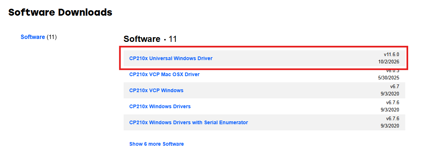
Task: Click version v11.6.0 of Universal Windows Driver
Action: 391,55
